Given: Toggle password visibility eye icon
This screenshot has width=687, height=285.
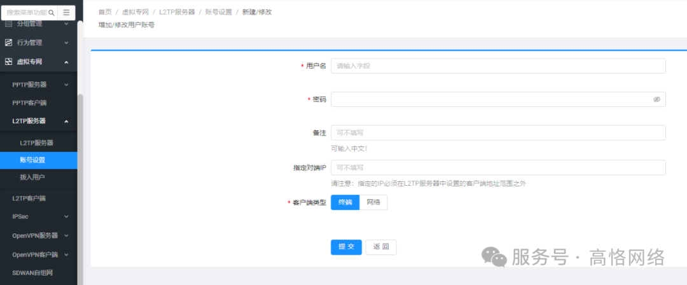Looking at the screenshot, I should (656, 99).
